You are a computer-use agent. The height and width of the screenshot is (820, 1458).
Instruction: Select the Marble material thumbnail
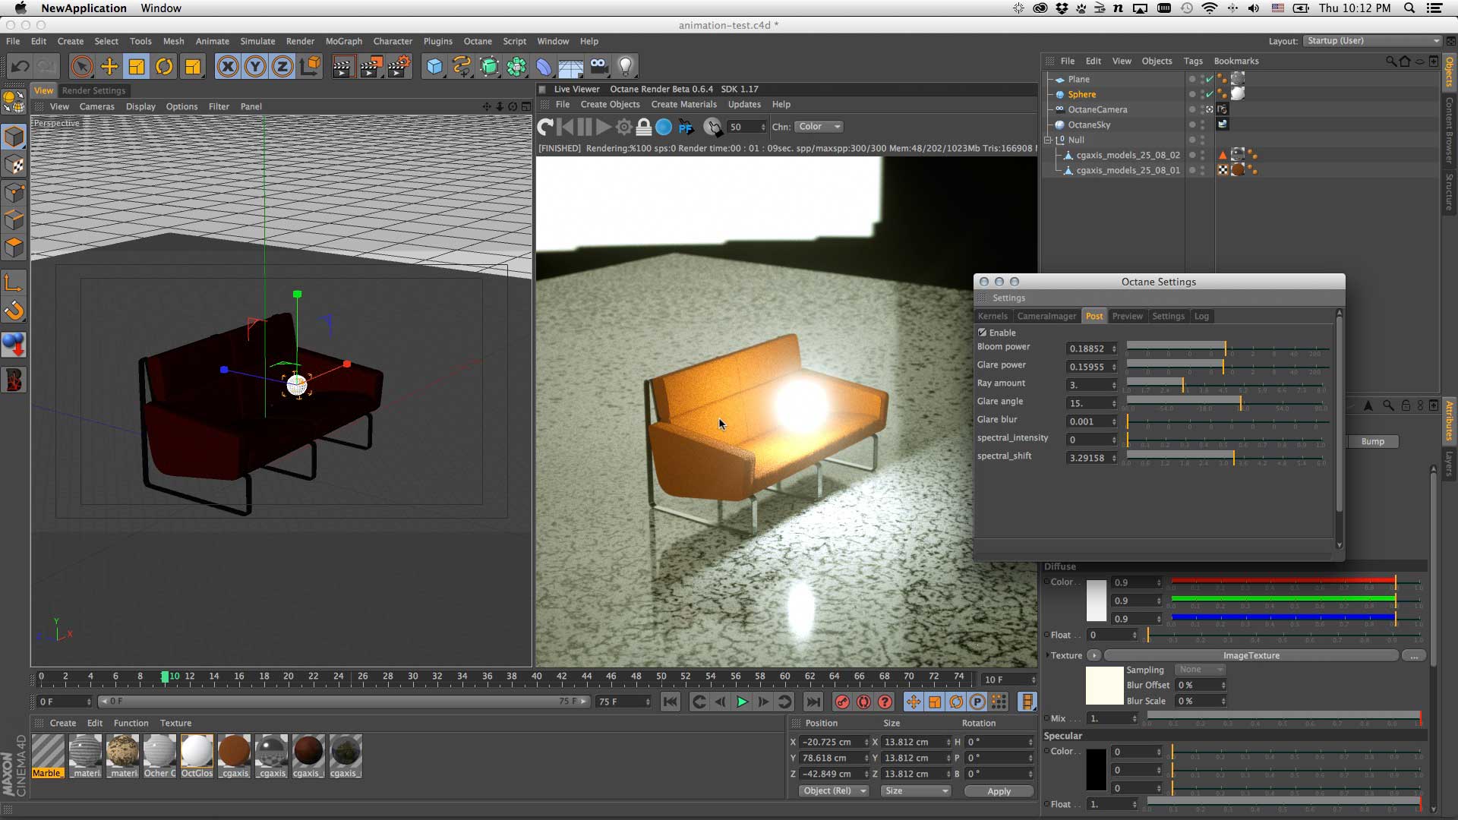tap(47, 751)
